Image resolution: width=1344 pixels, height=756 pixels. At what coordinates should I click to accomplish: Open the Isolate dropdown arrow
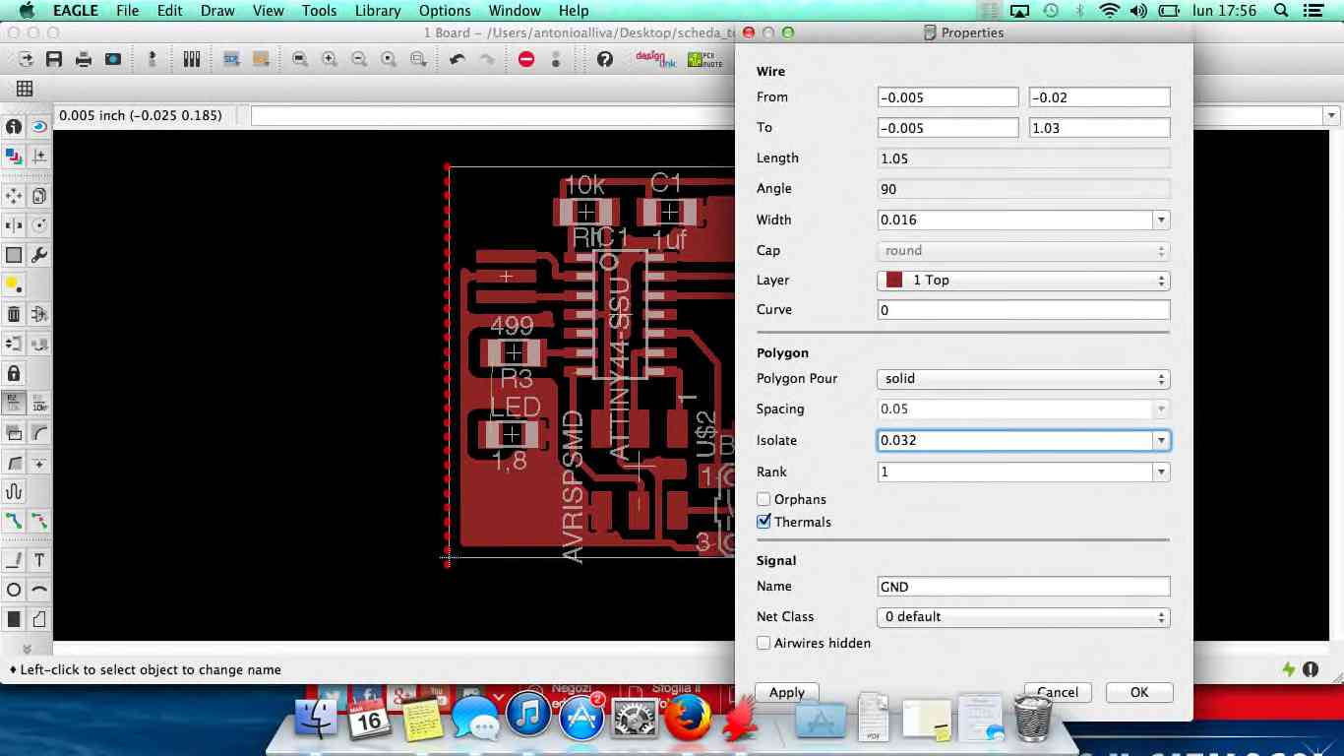[1161, 440]
